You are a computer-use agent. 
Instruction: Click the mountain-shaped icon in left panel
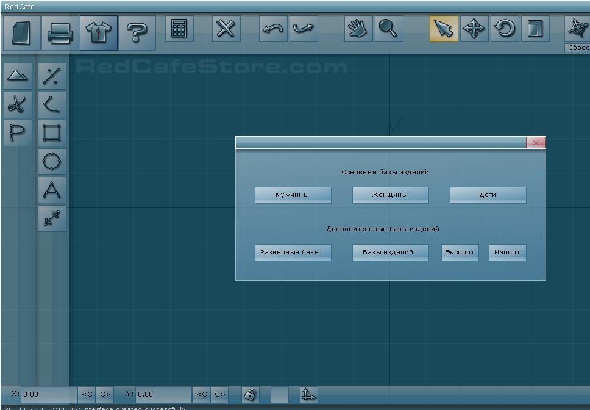tap(18, 76)
